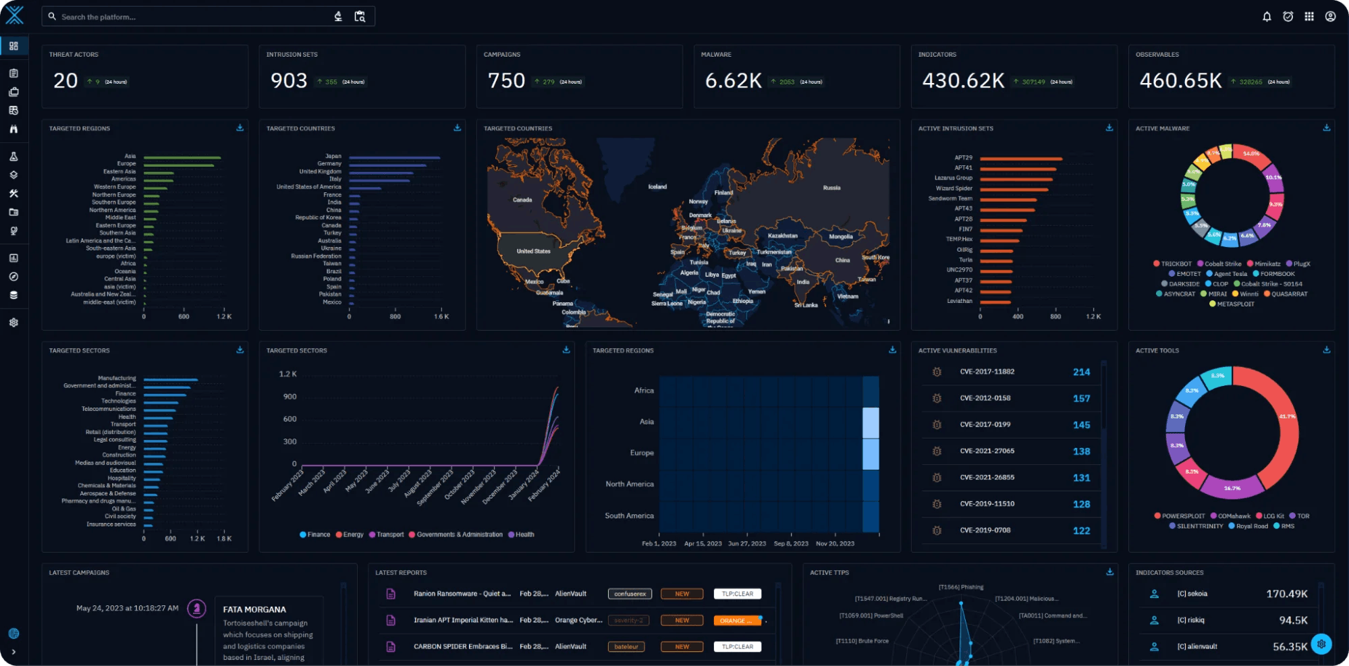Open the Observations binoculars icon in sidebar
This screenshot has height=666, width=1349.
[x=13, y=129]
